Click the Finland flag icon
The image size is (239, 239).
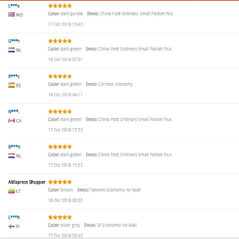click(11, 226)
